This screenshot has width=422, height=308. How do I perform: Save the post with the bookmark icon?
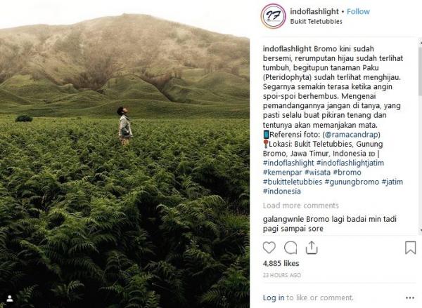pos(410,248)
